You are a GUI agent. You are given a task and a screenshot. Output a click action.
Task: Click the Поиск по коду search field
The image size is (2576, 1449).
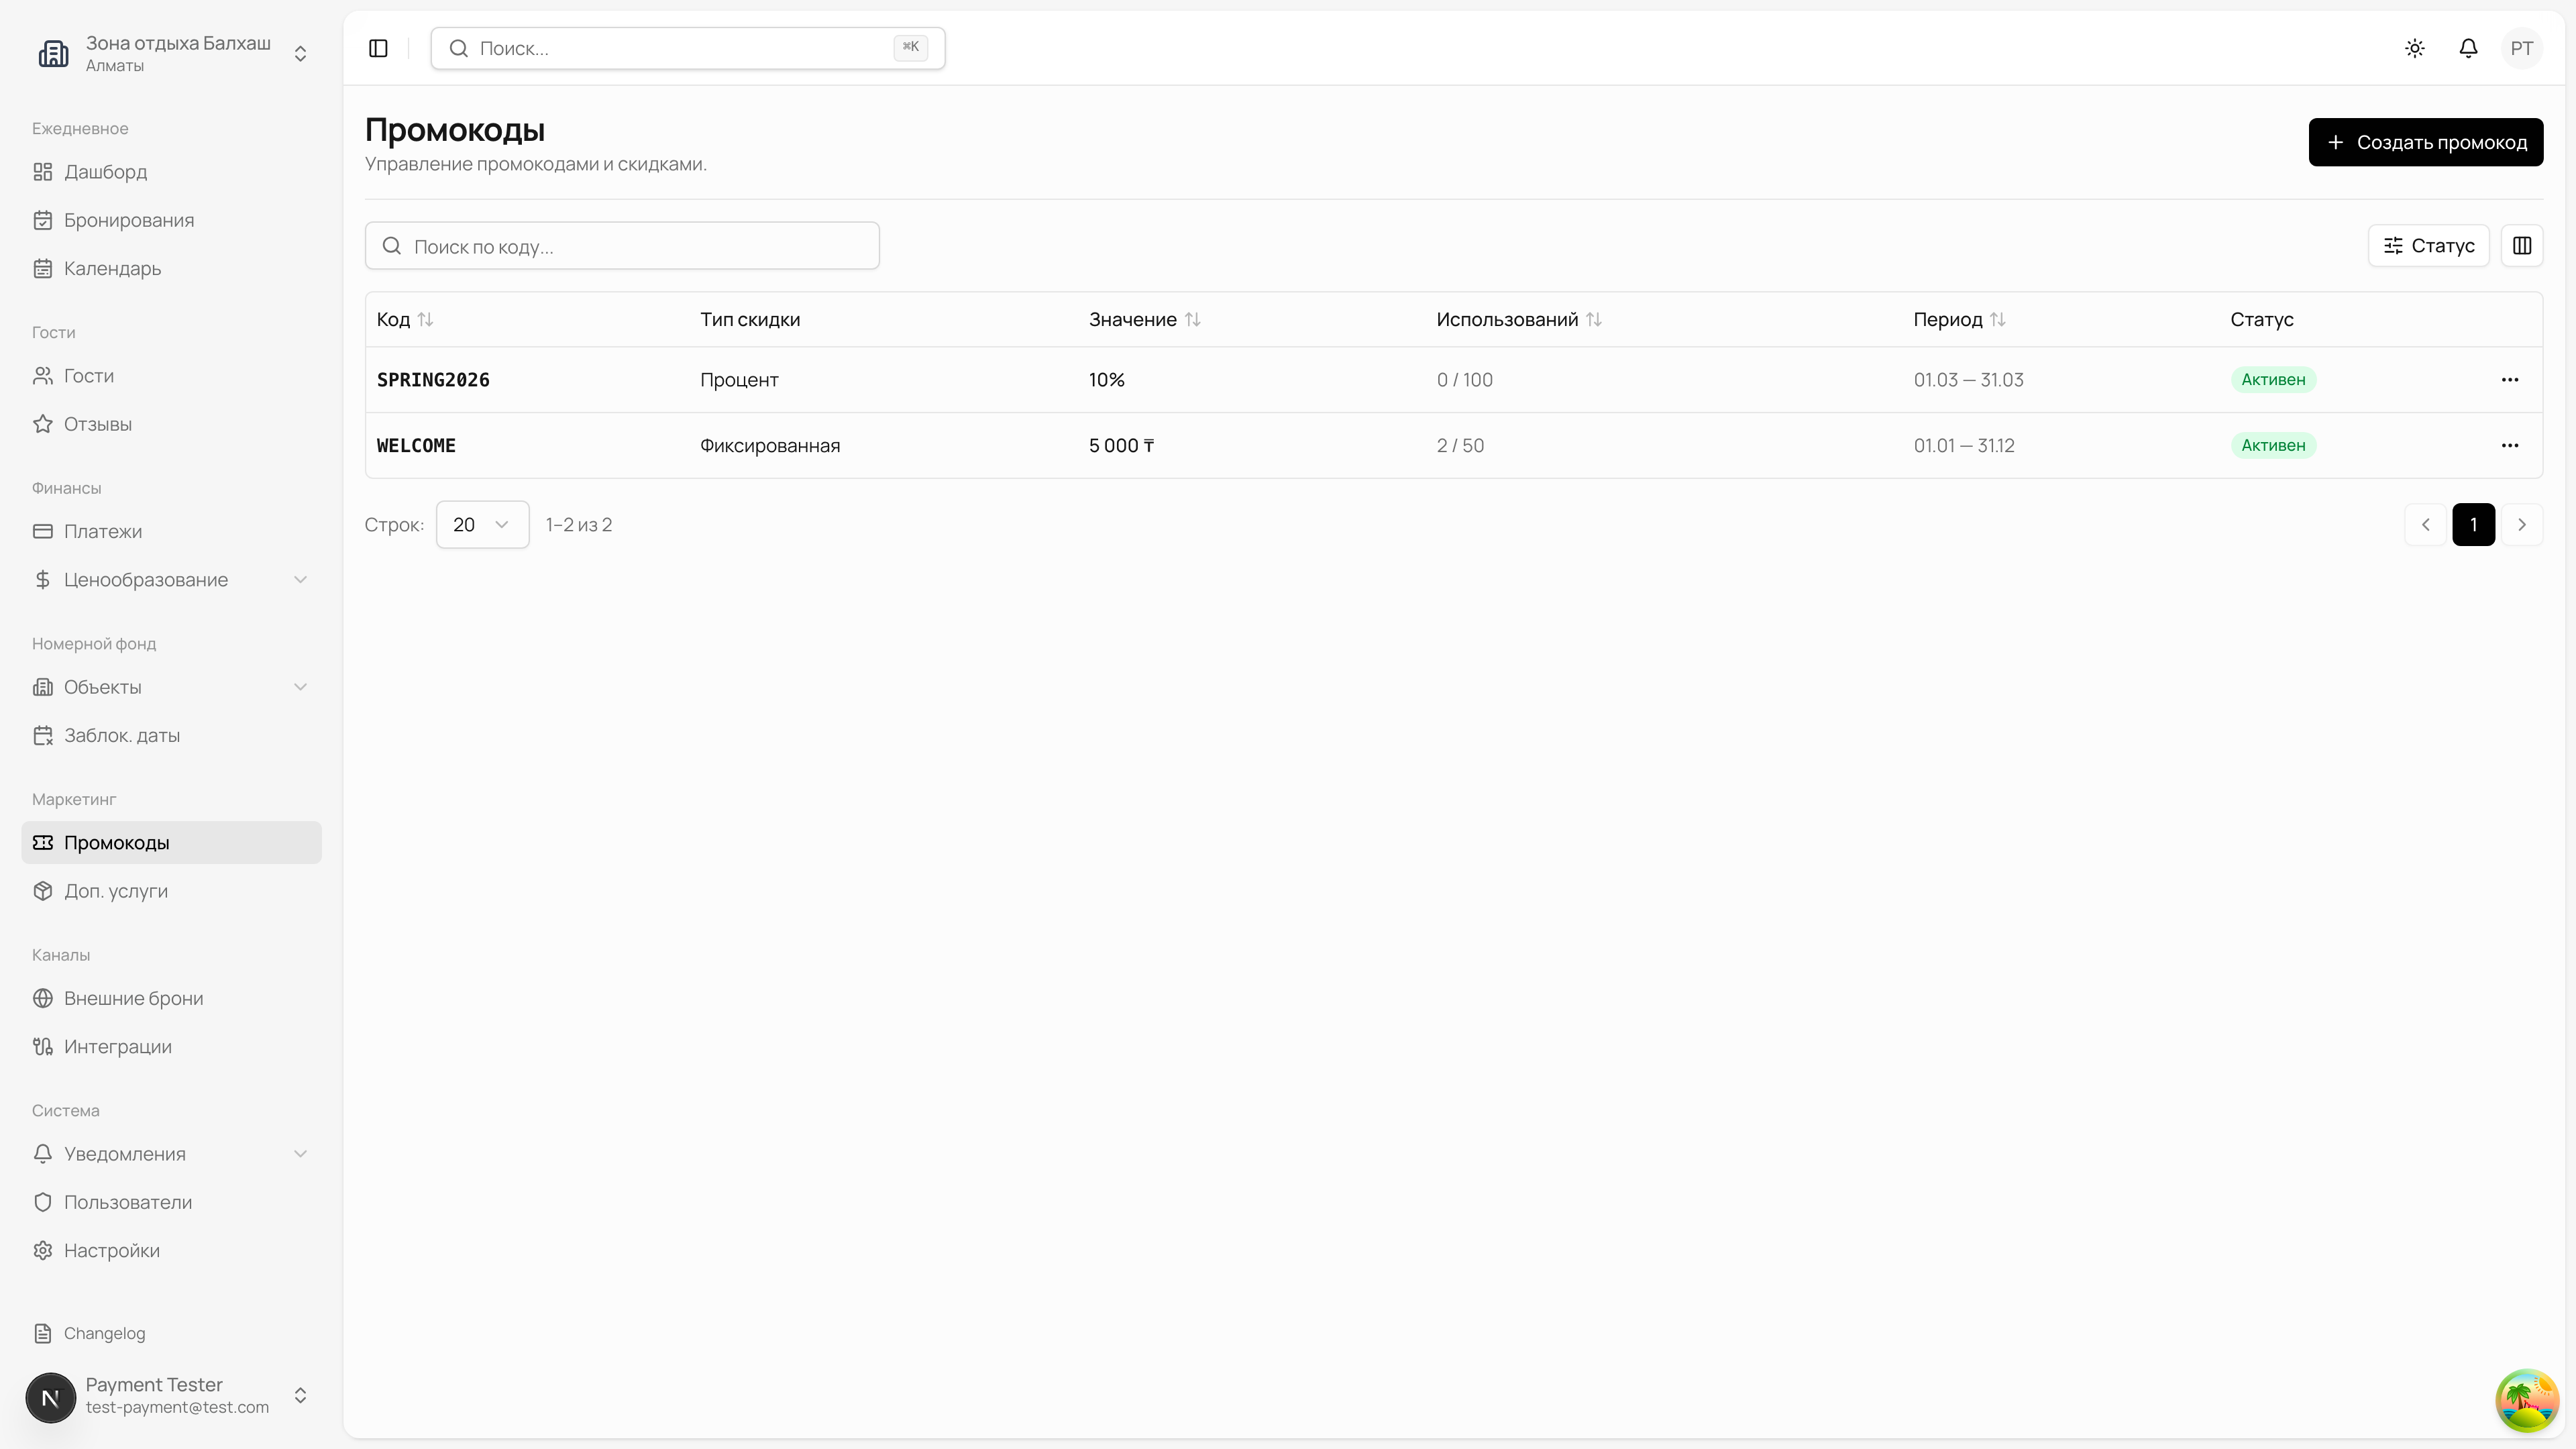pyautogui.click(x=622, y=246)
